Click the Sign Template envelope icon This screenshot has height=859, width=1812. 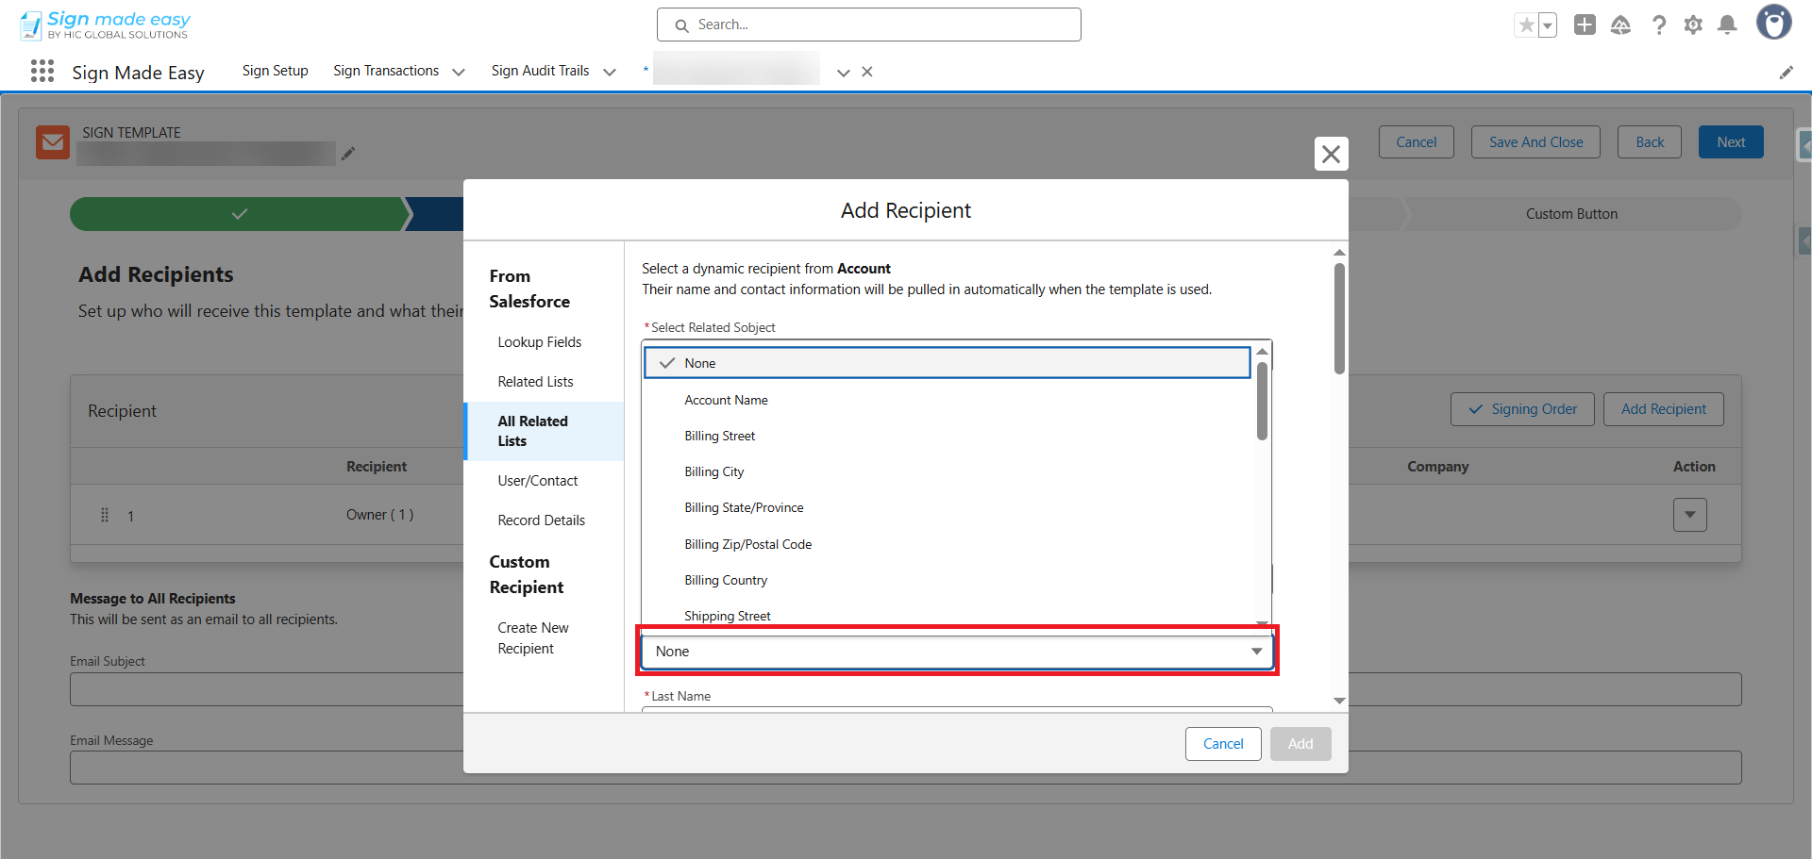53,142
